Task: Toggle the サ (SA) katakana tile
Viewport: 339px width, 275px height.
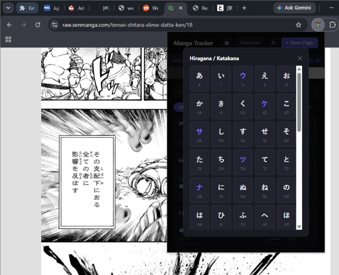Action: tap(199, 134)
